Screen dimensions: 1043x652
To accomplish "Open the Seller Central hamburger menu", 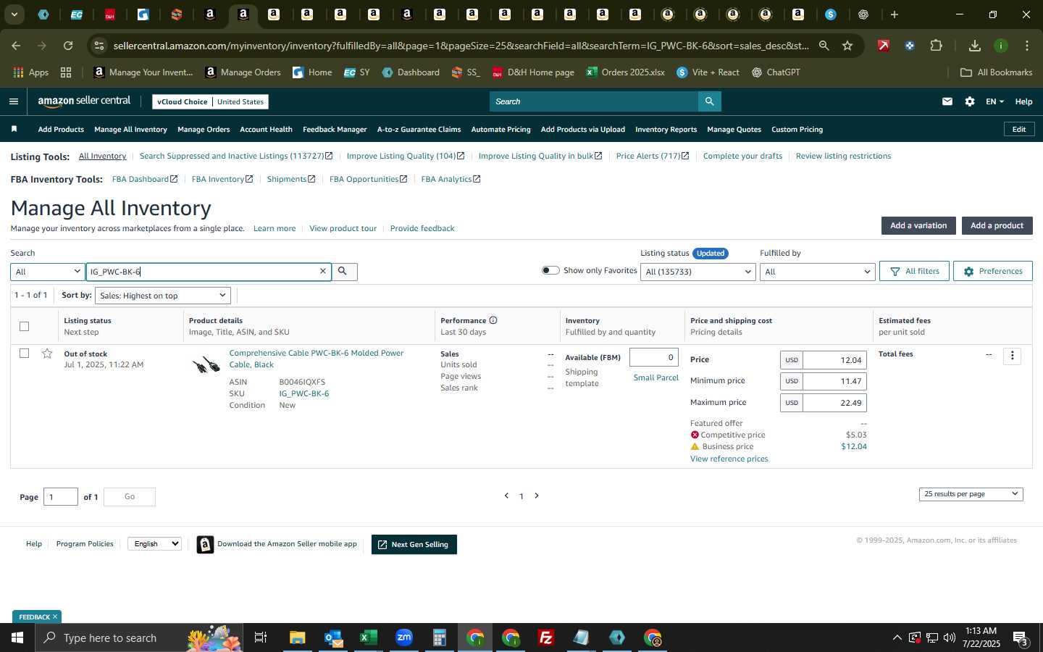I will point(13,101).
